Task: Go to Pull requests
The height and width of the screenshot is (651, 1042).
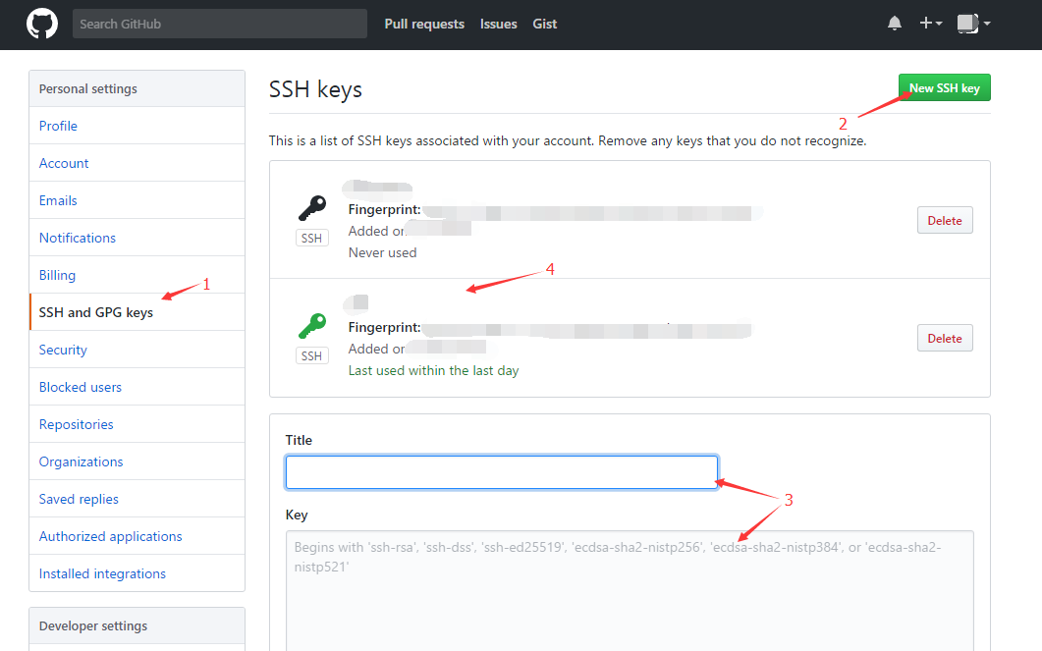Action: [424, 24]
